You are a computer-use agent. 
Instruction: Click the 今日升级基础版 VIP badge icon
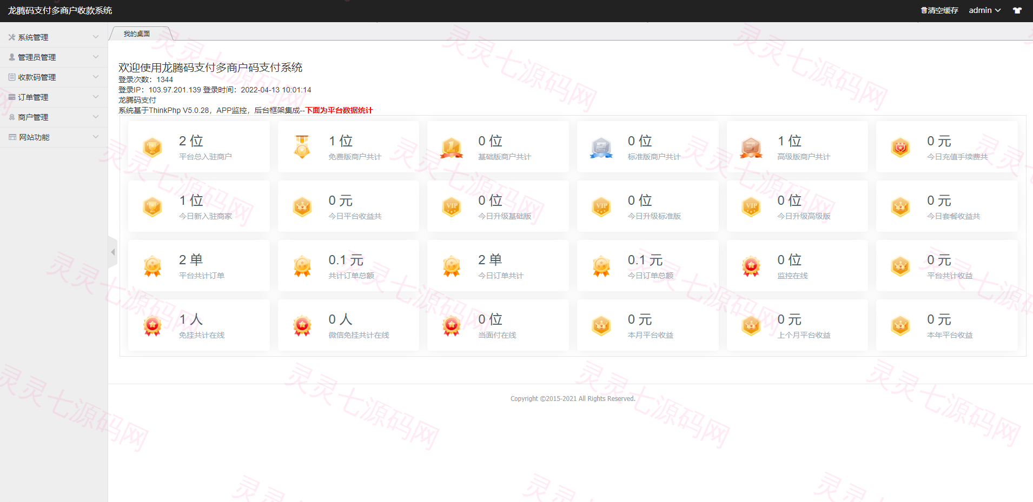coord(452,206)
